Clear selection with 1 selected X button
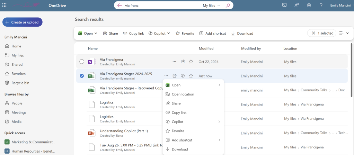The image size is (354, 155). 313,33
